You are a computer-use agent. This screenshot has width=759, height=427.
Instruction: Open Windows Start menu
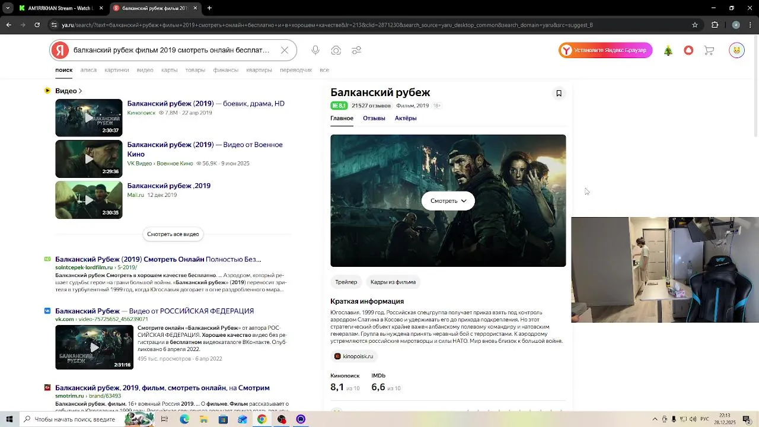click(9, 419)
